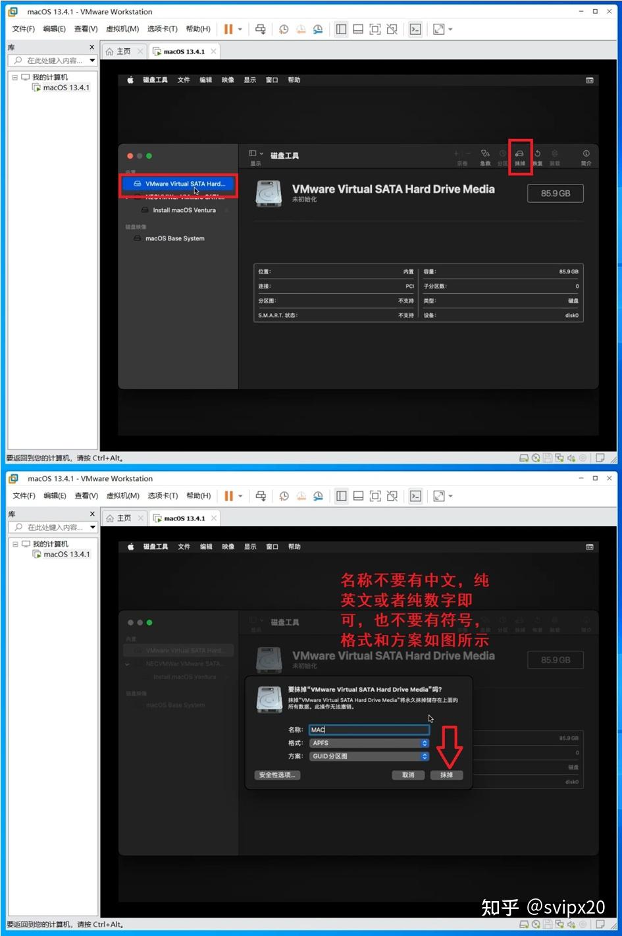622x936 pixels.
Task: Click Mount icon in upper Disk Utility toolbar
Action: pyautogui.click(x=555, y=153)
